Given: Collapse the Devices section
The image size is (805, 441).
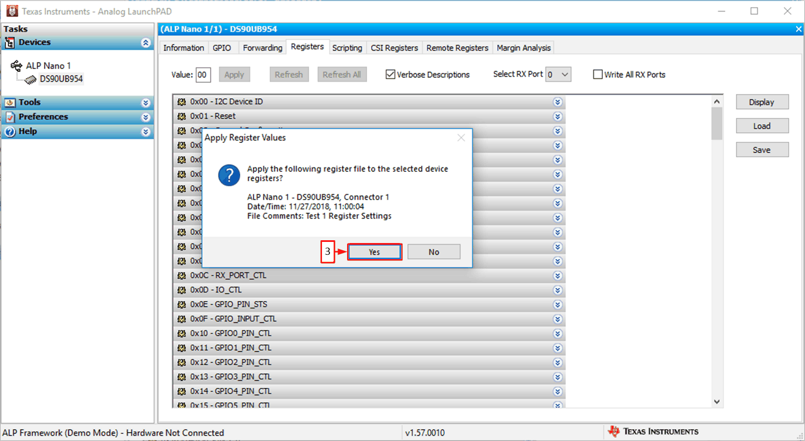Looking at the screenshot, I should tap(145, 43).
